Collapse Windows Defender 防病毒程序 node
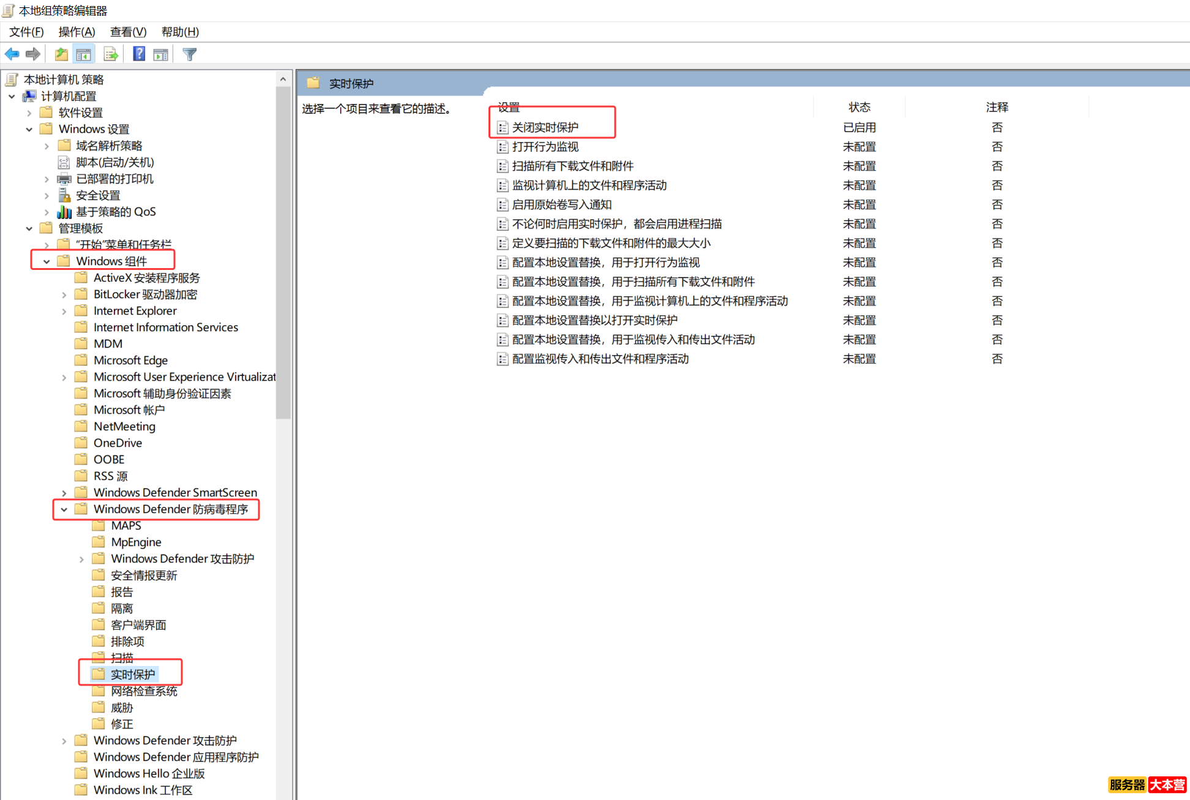The image size is (1190, 800). click(64, 509)
